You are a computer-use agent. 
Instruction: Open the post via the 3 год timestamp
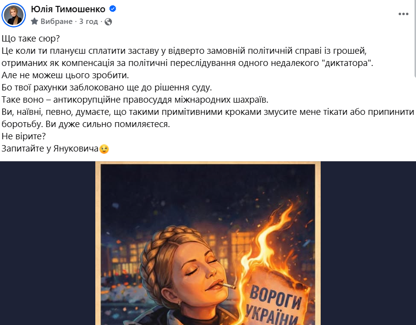coord(88,21)
